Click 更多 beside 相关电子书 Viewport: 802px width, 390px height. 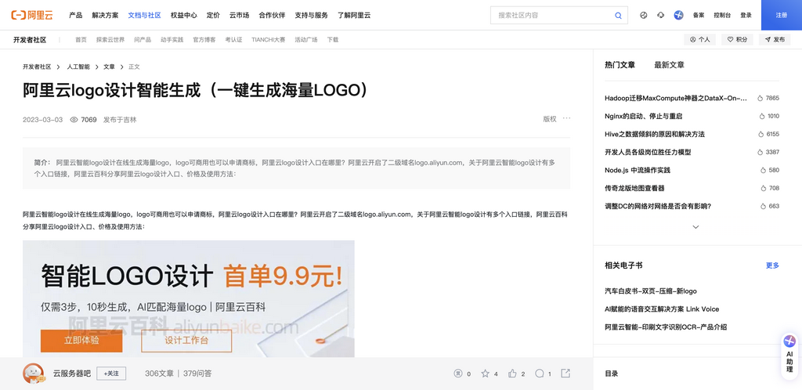point(772,265)
